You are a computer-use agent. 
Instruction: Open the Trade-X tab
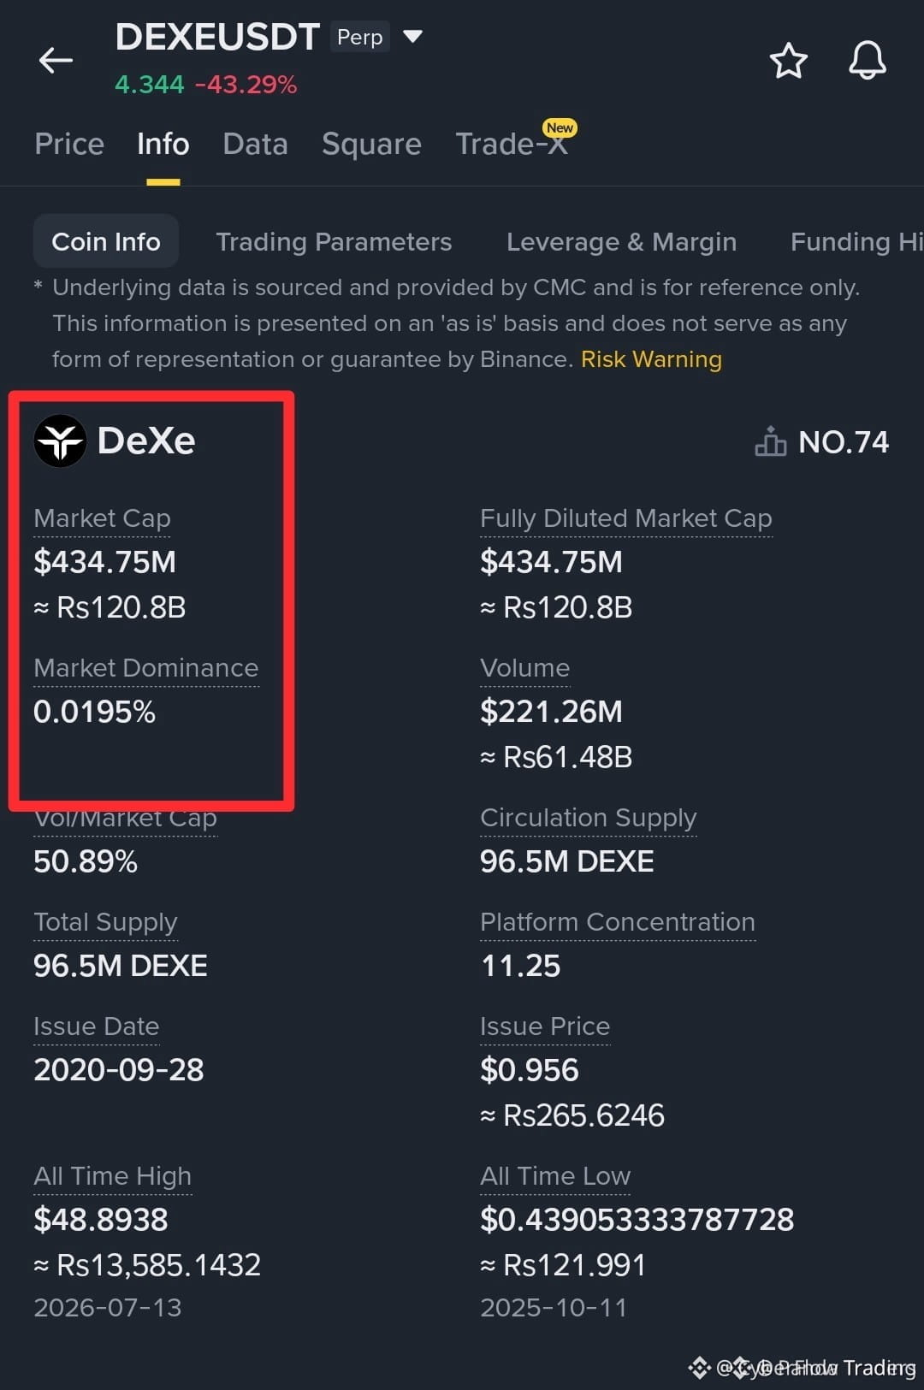pyautogui.click(x=512, y=144)
